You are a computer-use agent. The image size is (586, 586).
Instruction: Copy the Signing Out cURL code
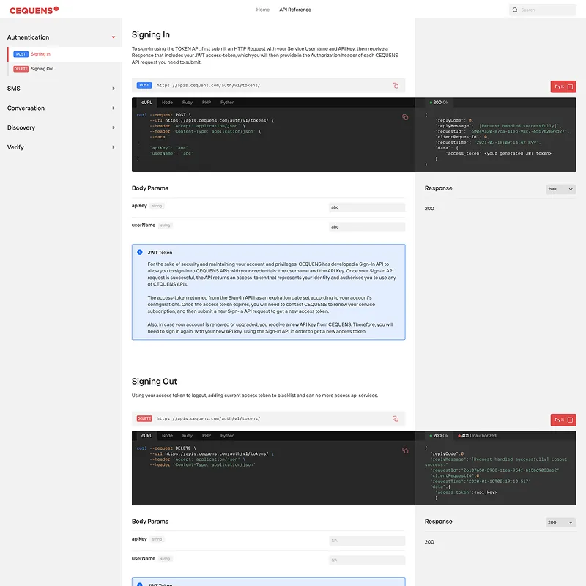click(x=405, y=450)
